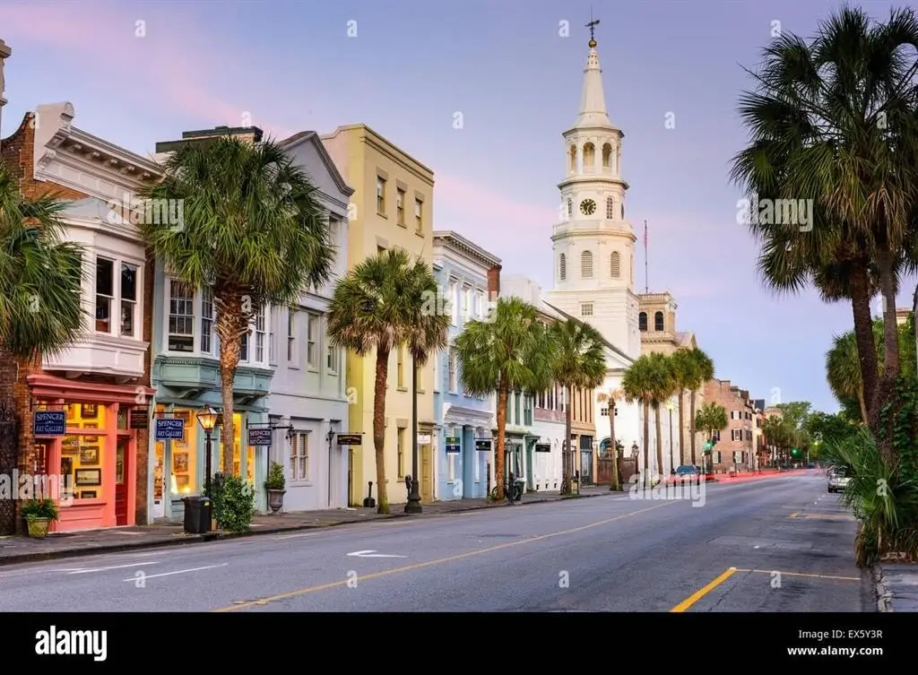
Task: Select the Image ID EX5Y3R text
Action: pos(839,634)
